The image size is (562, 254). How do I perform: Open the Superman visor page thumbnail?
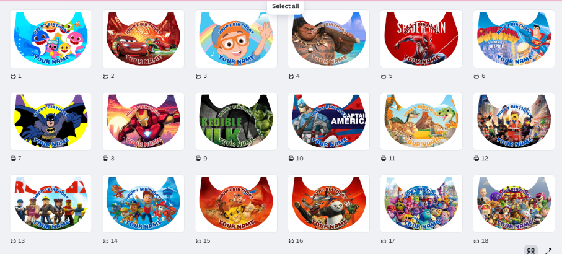514,38
